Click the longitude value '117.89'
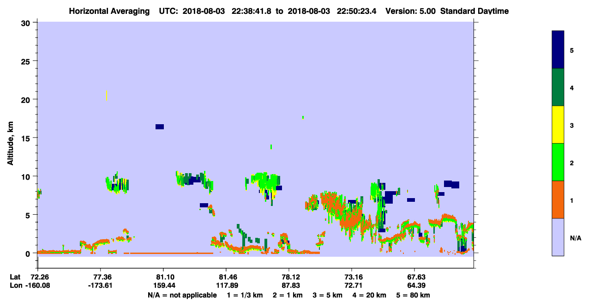Screen dimensions: 600x308 click(x=226, y=285)
